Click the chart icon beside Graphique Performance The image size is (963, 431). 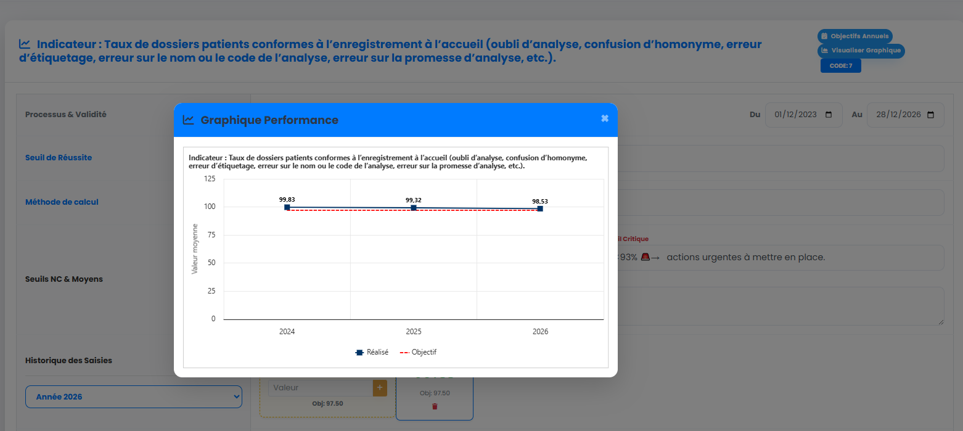[x=189, y=120]
